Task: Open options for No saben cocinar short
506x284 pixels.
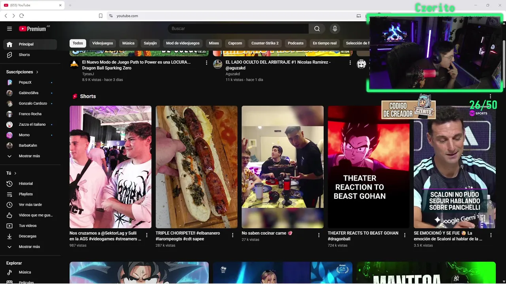Action: click(x=319, y=235)
